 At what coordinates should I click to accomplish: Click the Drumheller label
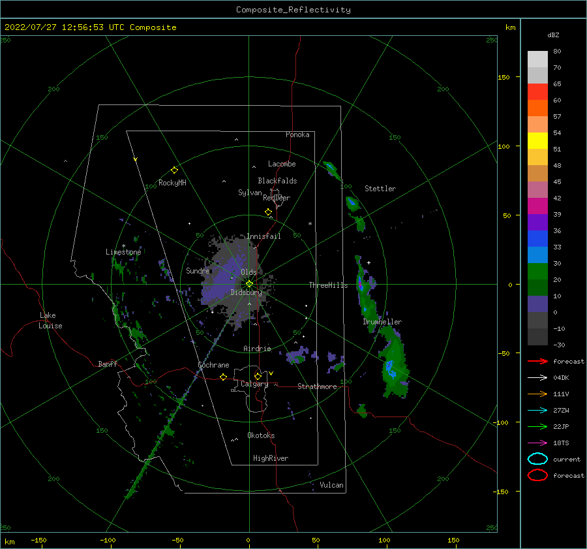pos(382,322)
